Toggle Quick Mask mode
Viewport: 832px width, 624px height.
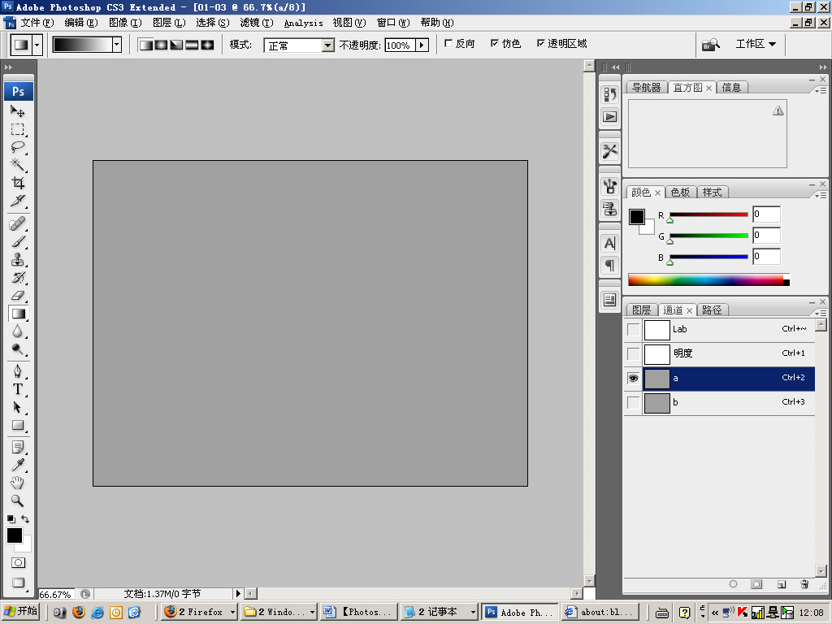18,563
